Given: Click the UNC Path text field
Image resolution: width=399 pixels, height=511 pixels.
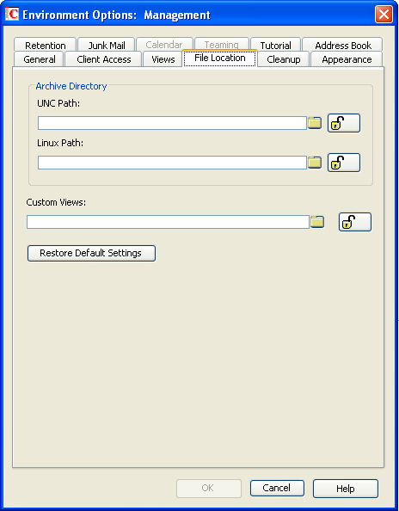Looking at the screenshot, I should tap(172, 123).
